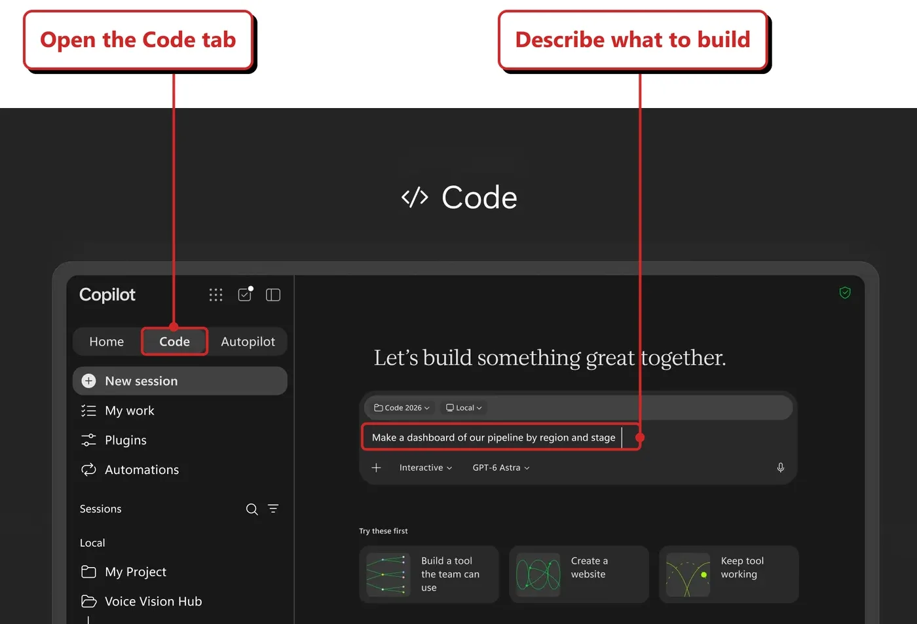917x624 pixels.
Task: Switch to the Home tab
Action: (x=107, y=342)
